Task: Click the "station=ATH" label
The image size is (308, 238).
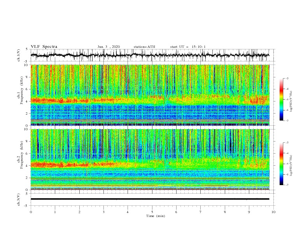Action: click(144, 47)
